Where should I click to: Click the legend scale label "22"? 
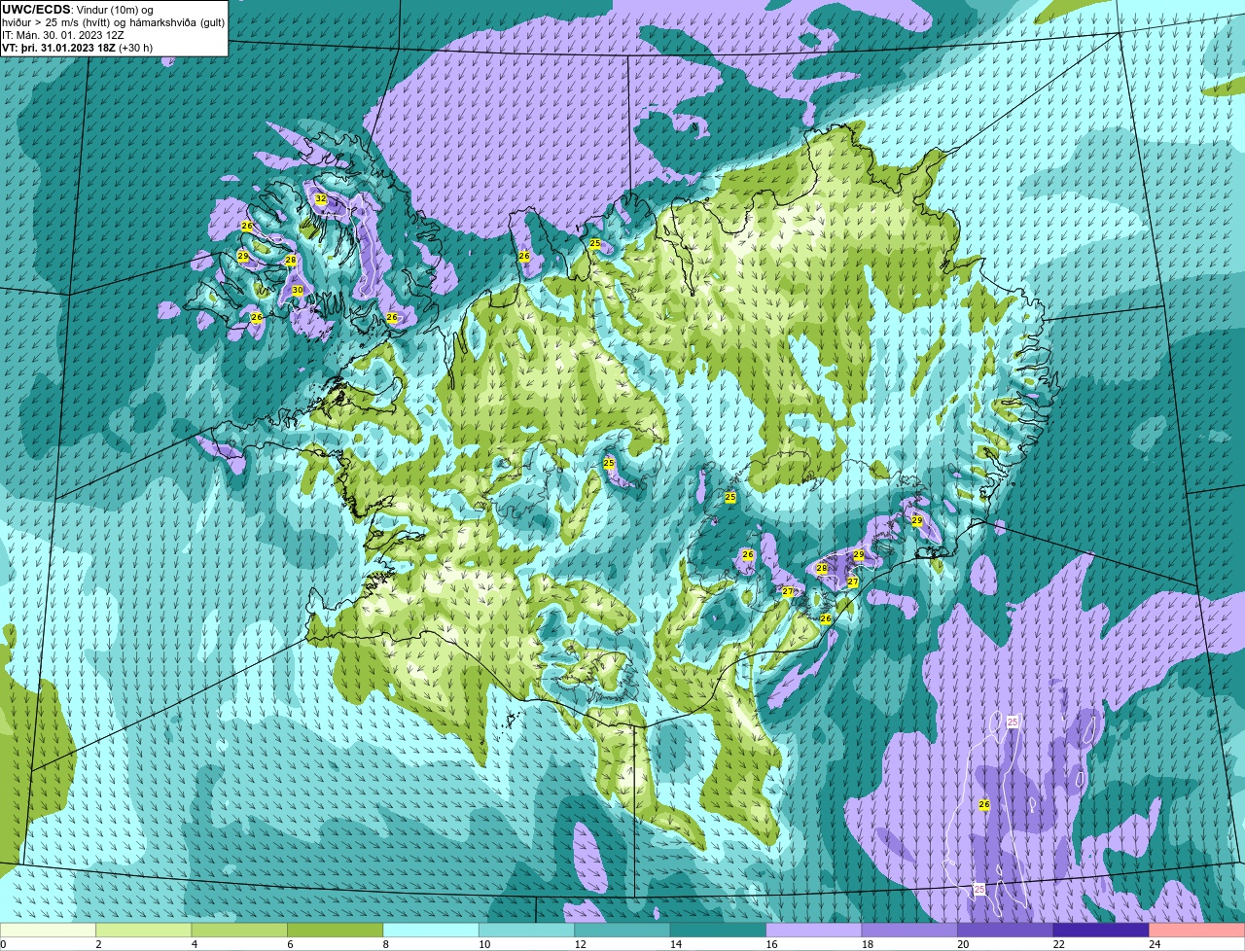tap(1058, 944)
